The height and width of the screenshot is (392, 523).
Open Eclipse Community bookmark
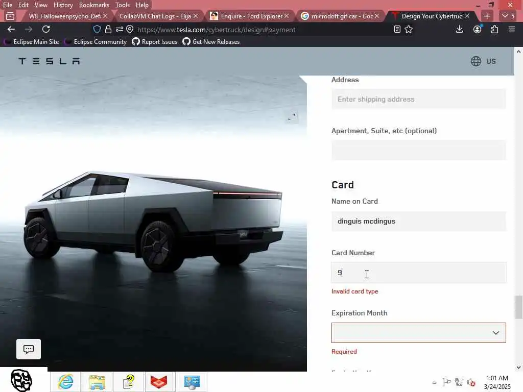point(96,42)
